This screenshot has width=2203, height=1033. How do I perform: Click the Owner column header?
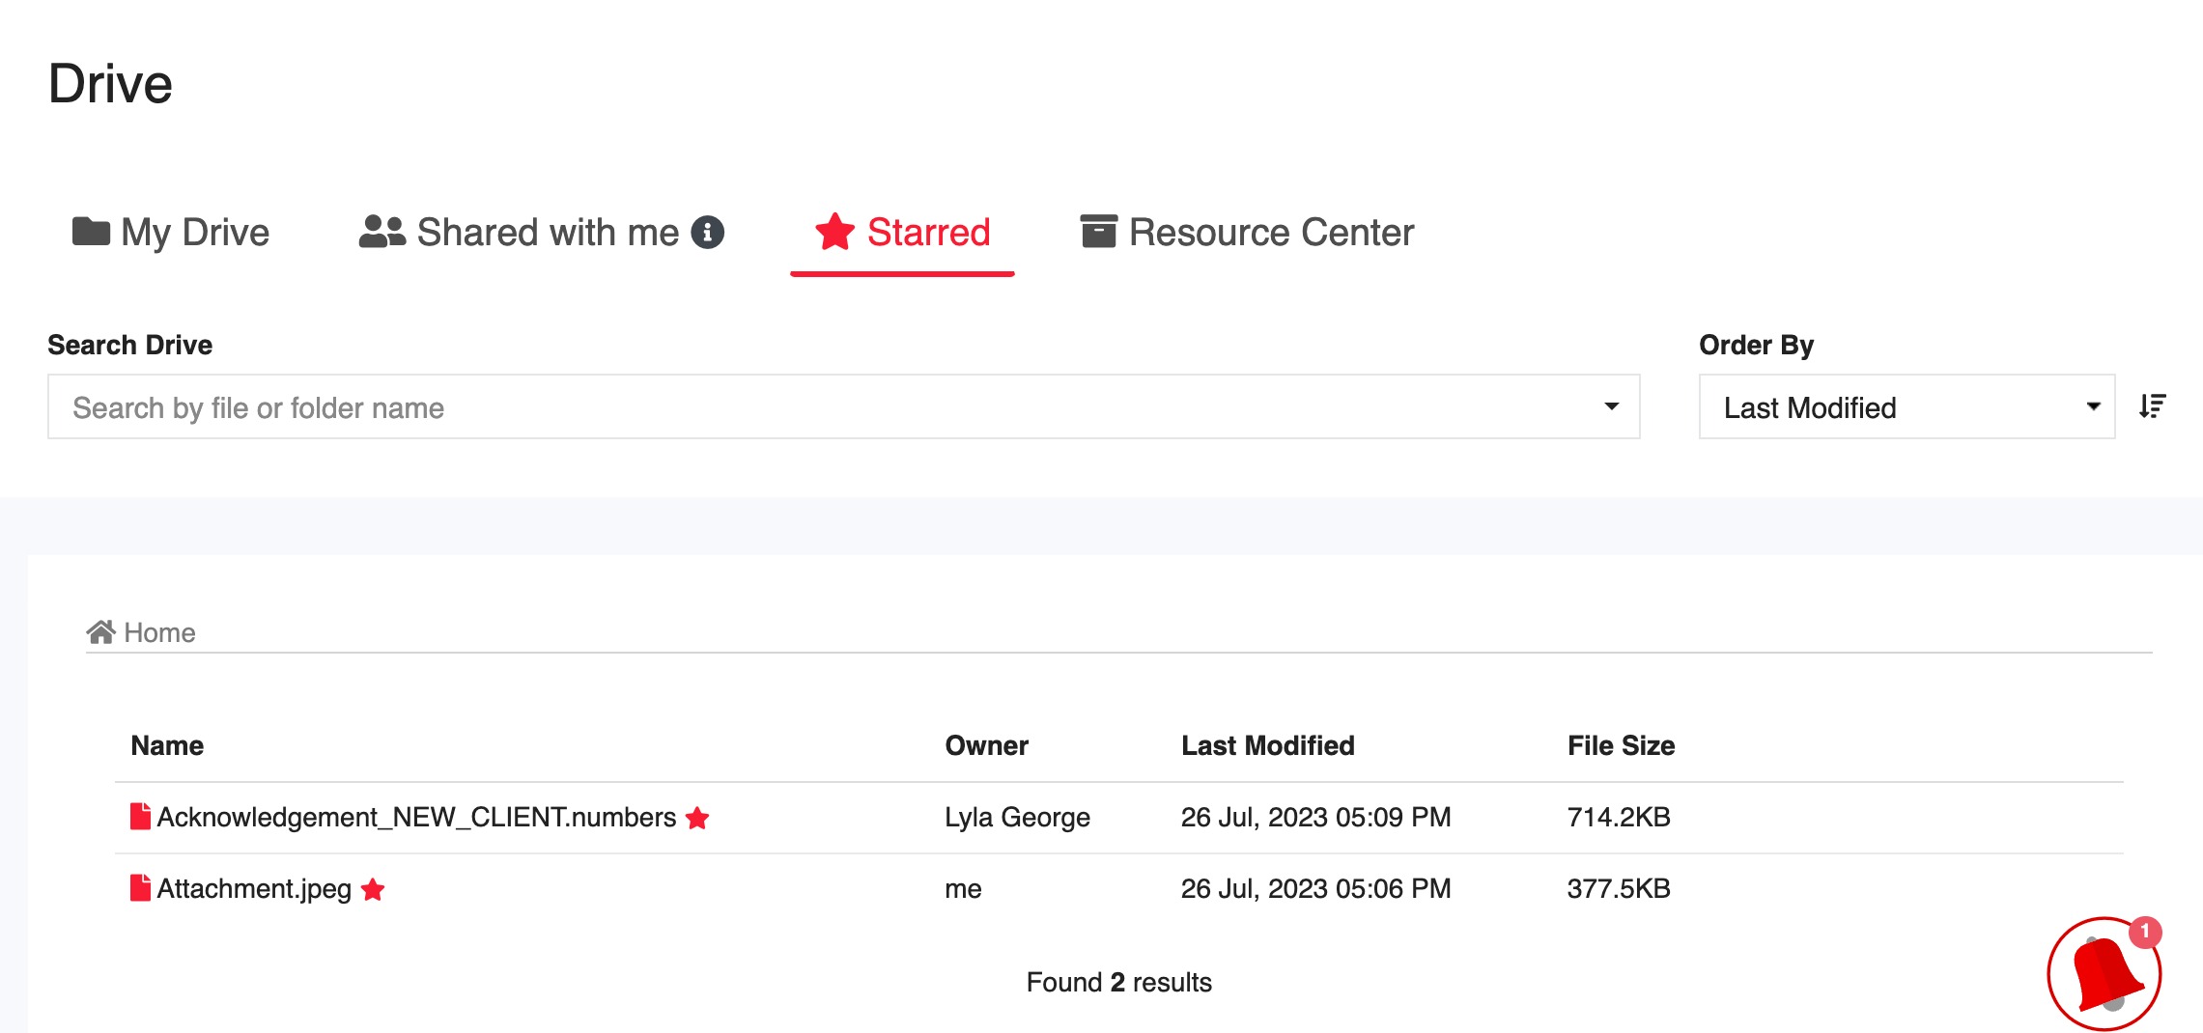point(986,745)
